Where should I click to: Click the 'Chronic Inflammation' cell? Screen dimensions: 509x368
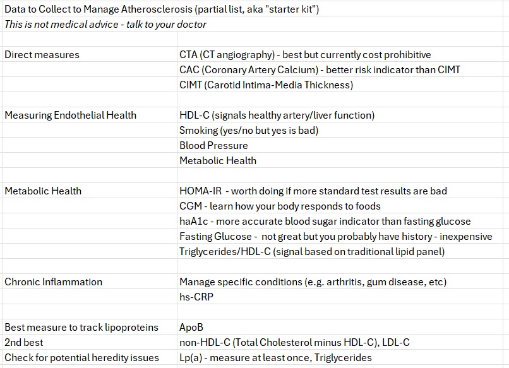[53, 282]
